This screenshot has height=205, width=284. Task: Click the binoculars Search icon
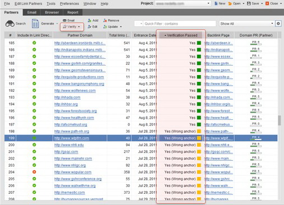coord(10,24)
